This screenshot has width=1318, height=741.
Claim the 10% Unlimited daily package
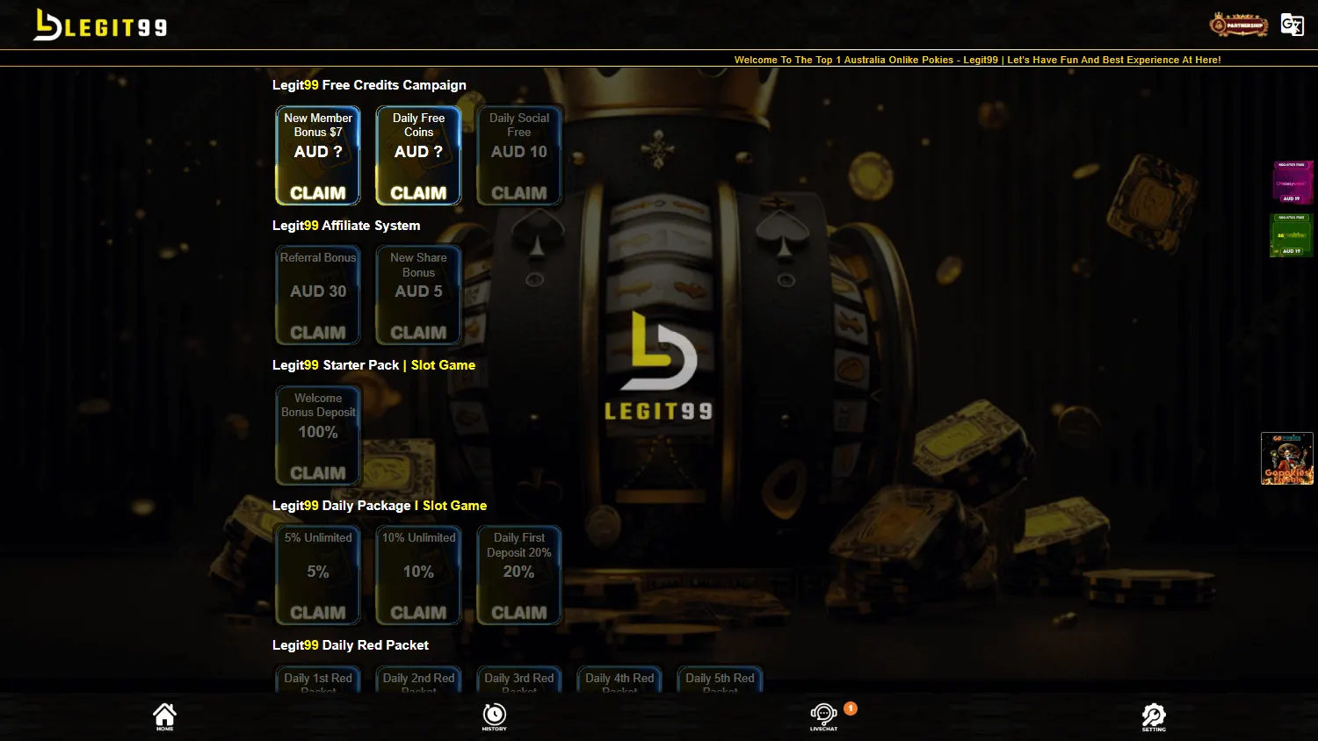click(x=418, y=575)
